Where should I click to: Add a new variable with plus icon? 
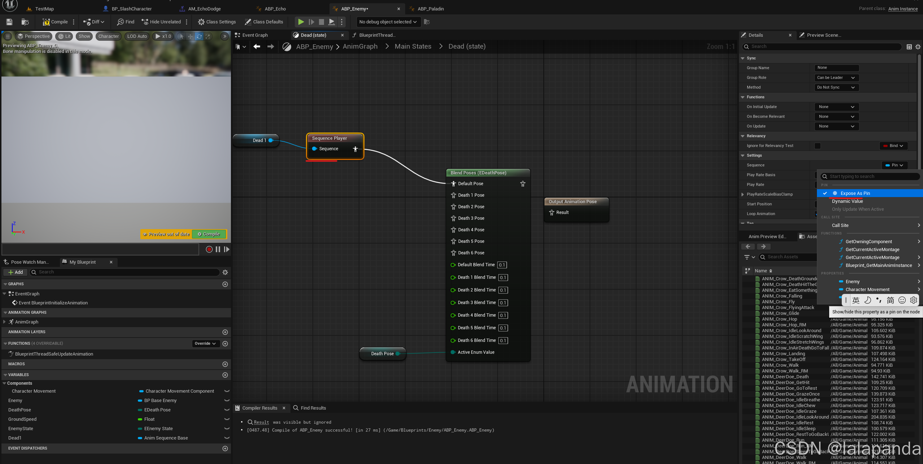(x=225, y=375)
